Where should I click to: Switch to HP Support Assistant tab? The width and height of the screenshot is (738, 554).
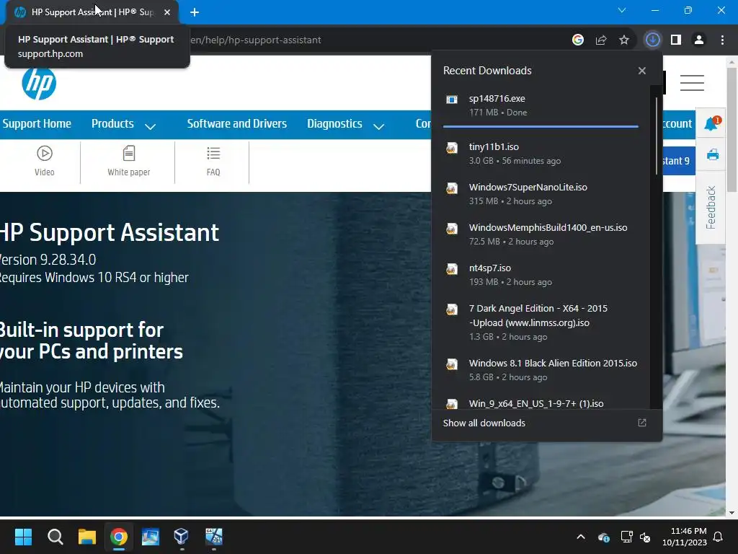pyautogui.click(x=92, y=12)
